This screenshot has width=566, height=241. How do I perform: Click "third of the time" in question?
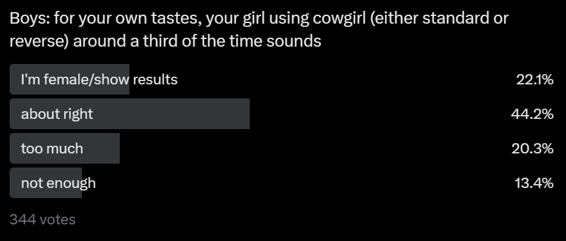click(x=203, y=41)
